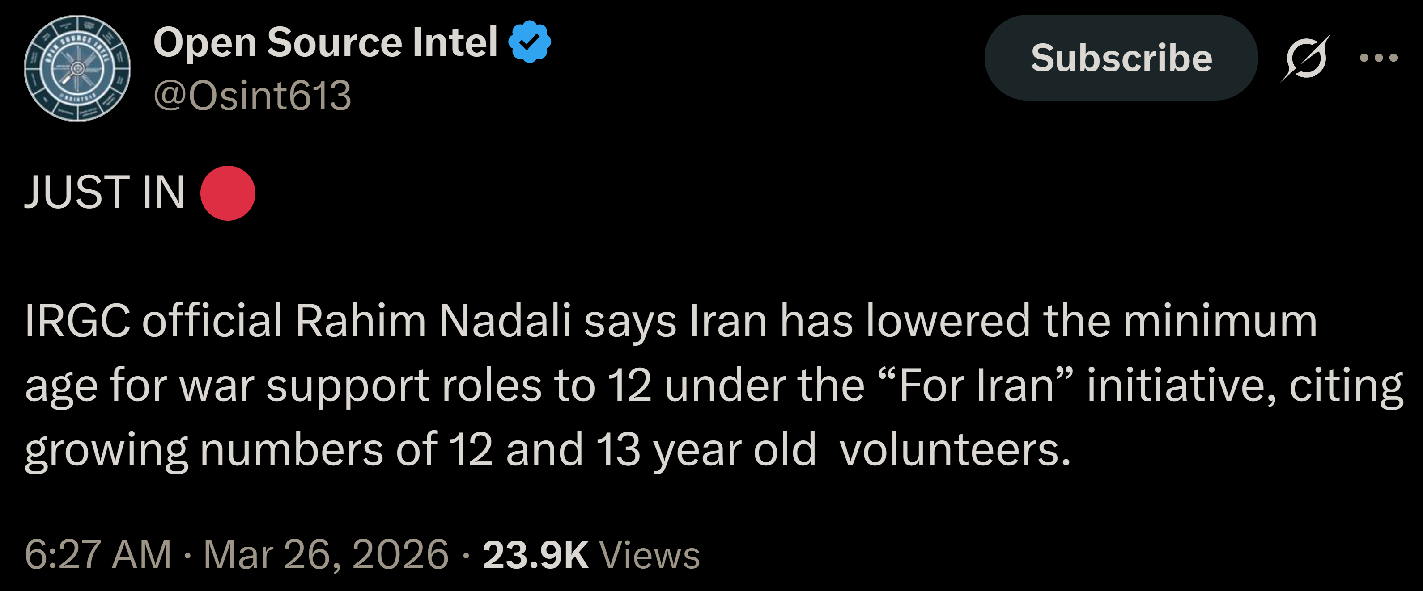
Task: Click the Mar 26, 2026 date
Action: (326, 554)
